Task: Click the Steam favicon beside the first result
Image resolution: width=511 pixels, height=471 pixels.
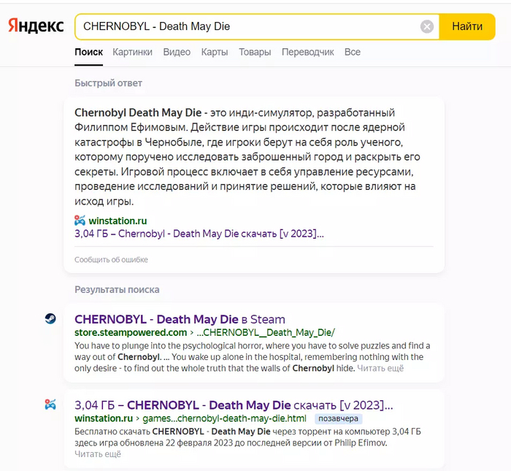Action: coord(50,318)
